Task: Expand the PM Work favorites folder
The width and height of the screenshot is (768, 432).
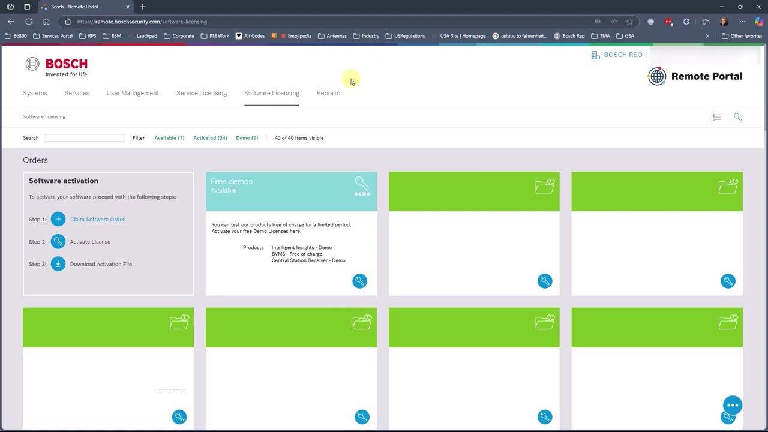Action: point(215,36)
